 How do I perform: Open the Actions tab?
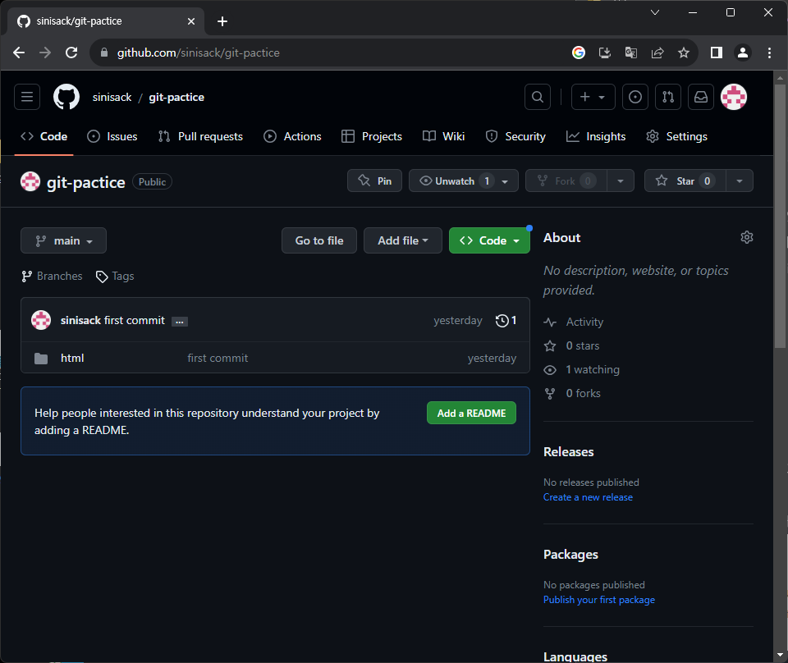pos(292,136)
